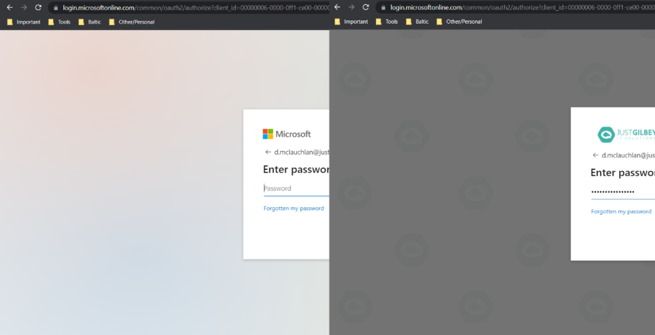Screen dimensions: 655x335
Task: Click the Enter password heading on the Just Gilbey card
Action: [x=623, y=173]
